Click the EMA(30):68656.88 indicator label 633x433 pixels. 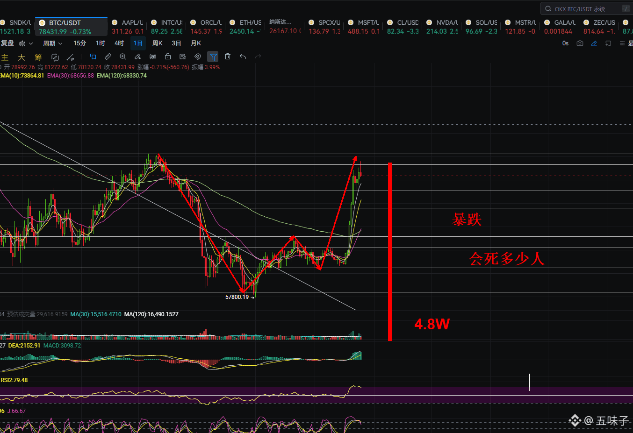pos(70,76)
